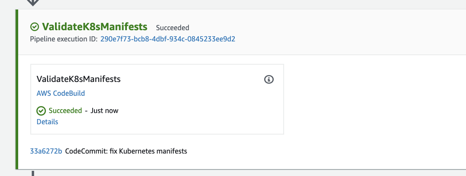Click the Just now timestamp
This screenshot has height=176, width=466.
[104, 110]
